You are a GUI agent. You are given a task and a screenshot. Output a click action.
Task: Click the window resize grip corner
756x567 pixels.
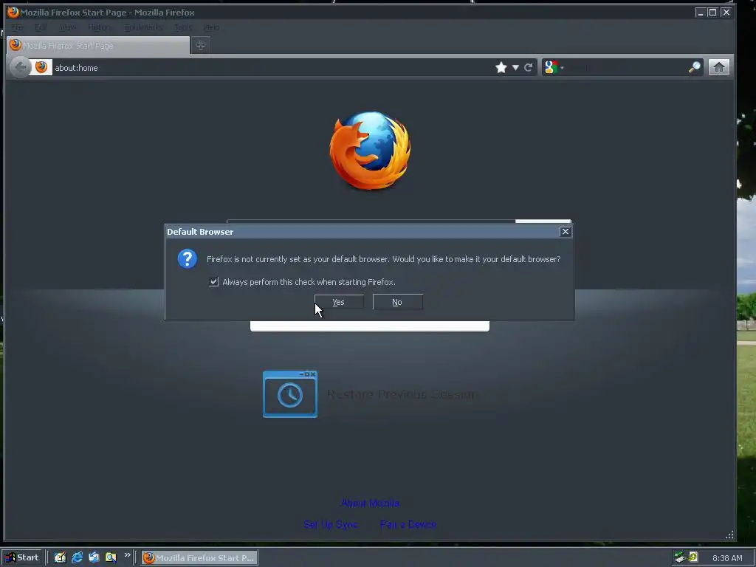point(729,535)
